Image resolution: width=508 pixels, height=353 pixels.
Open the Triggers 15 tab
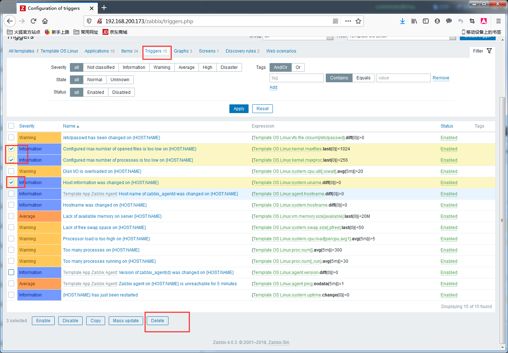tap(156, 51)
